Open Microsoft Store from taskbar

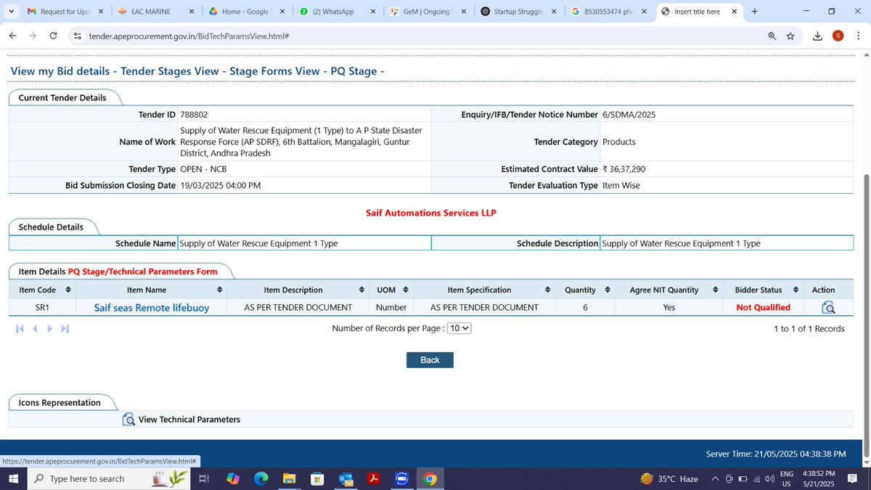click(x=317, y=479)
